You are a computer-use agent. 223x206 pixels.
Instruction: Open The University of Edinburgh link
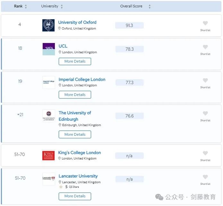pos(75,116)
